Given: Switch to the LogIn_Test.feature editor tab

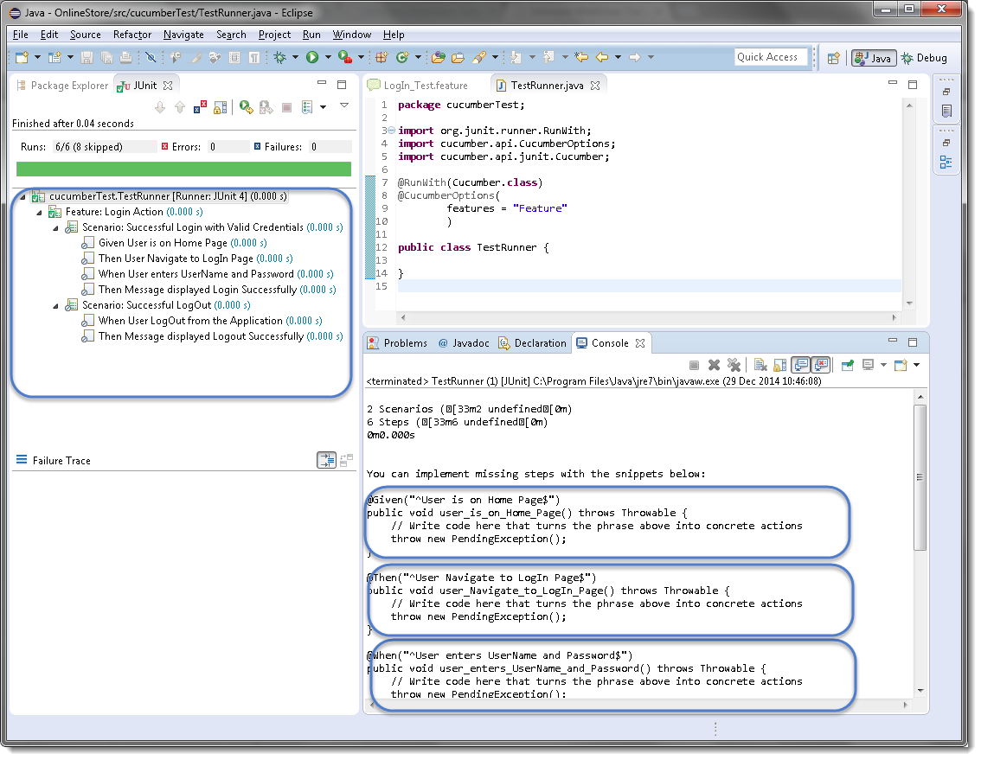Looking at the screenshot, I should (x=418, y=86).
